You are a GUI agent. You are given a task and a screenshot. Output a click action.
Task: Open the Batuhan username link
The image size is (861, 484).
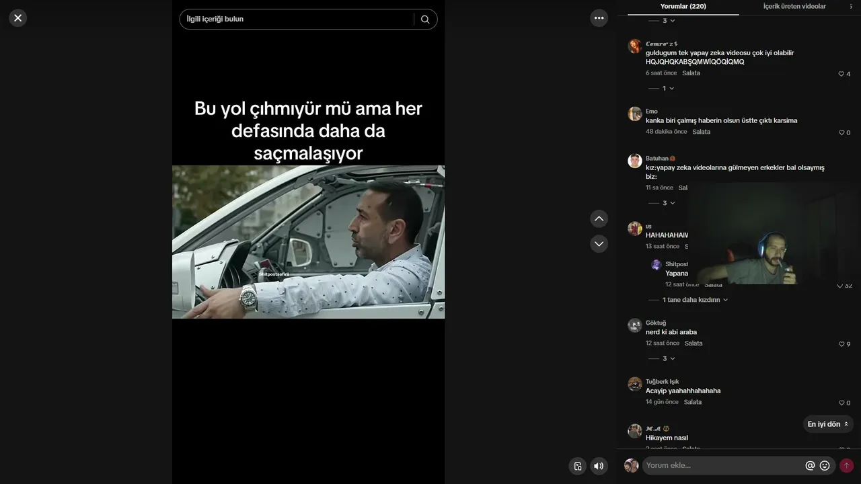tap(660, 159)
